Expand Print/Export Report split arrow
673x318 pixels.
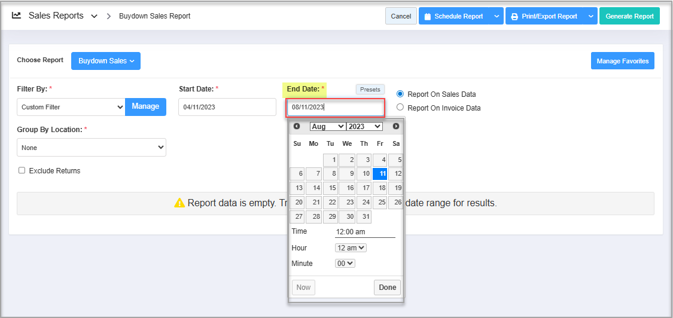pyautogui.click(x=590, y=16)
